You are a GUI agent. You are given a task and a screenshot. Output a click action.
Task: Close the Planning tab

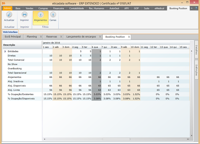tap(41, 37)
